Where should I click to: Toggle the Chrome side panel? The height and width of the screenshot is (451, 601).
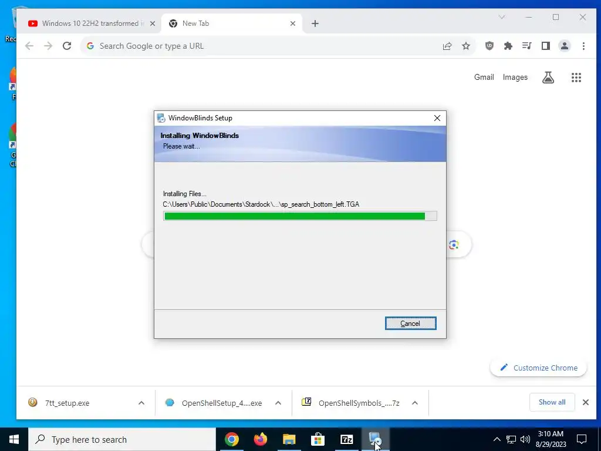(546, 46)
